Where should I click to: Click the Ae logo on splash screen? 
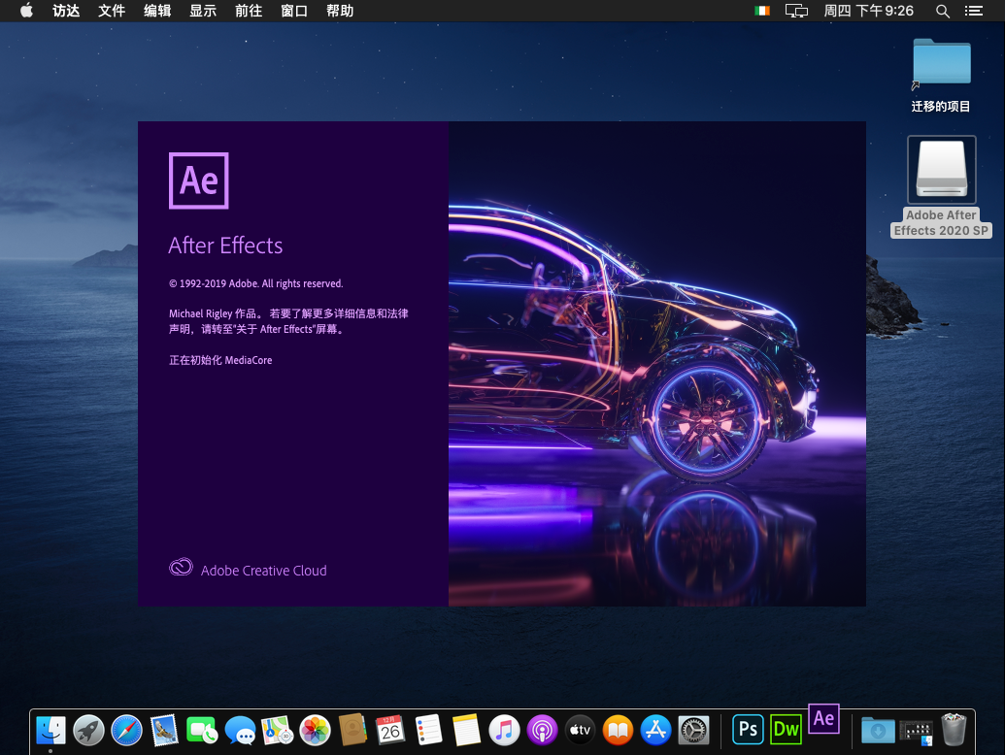(x=199, y=181)
